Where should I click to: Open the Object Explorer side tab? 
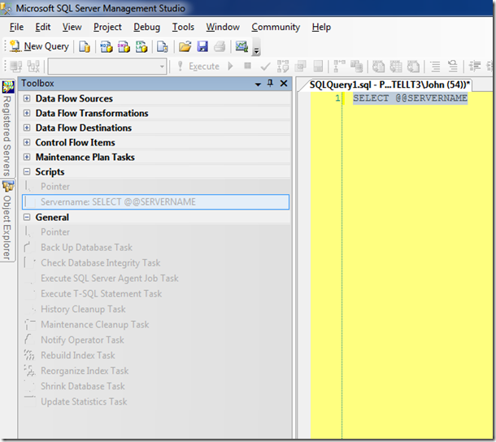point(7,220)
